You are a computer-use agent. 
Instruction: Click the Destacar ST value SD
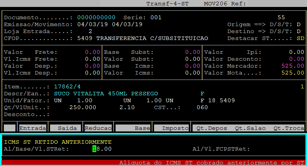click(300, 38)
